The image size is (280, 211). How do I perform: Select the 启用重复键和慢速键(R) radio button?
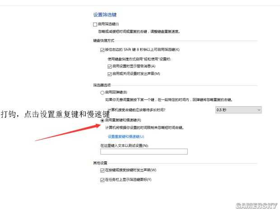click(103, 121)
